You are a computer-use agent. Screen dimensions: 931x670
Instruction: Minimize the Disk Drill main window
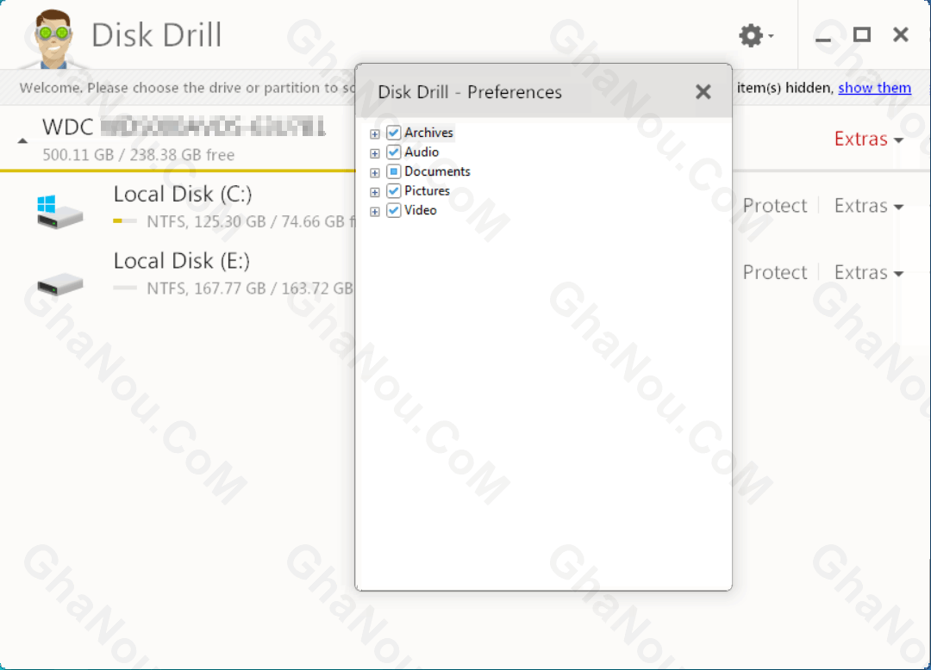[x=823, y=39]
